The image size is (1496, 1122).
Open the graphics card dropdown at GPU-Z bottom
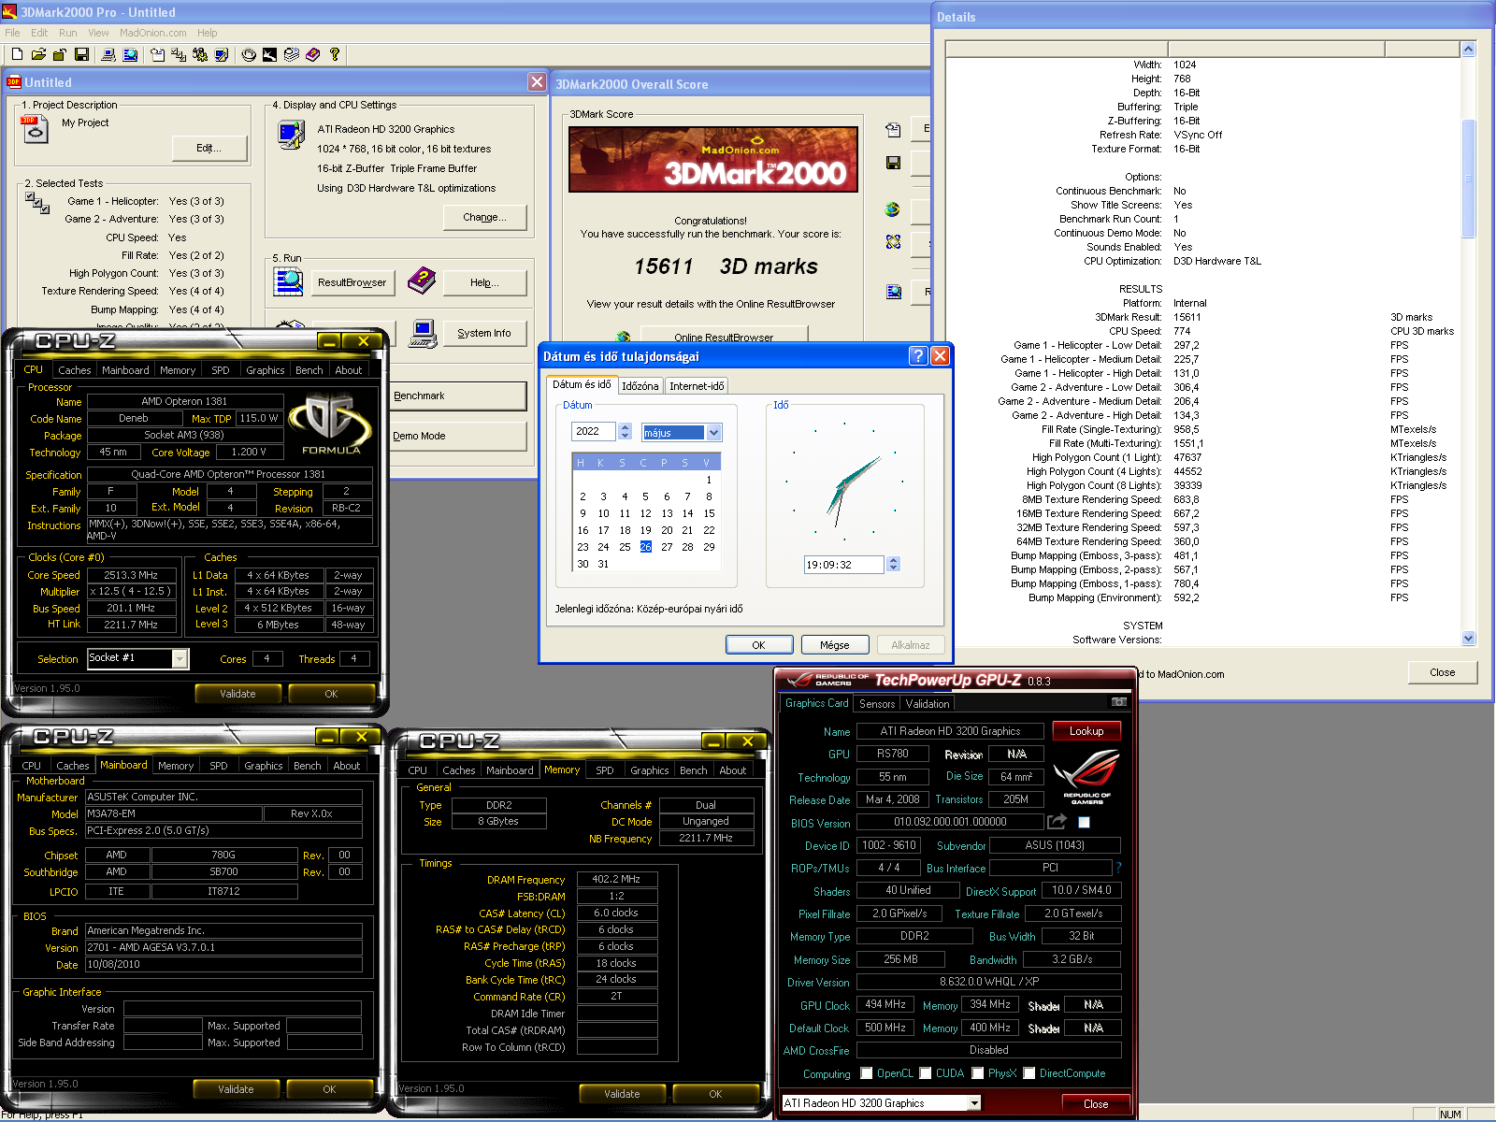pyautogui.click(x=974, y=1103)
